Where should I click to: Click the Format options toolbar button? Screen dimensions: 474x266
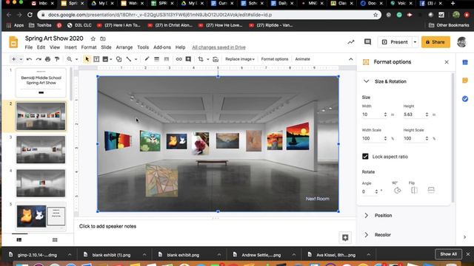(275, 59)
